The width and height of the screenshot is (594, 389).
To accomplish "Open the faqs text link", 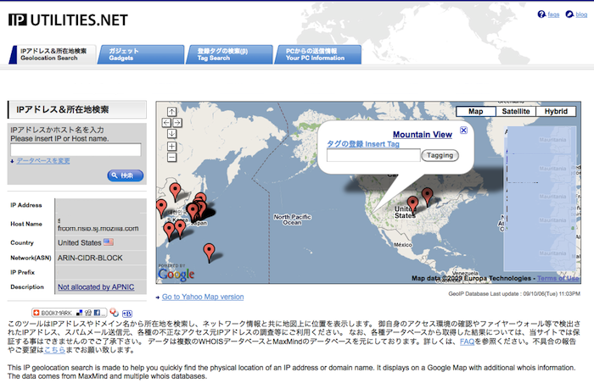I will click(553, 14).
